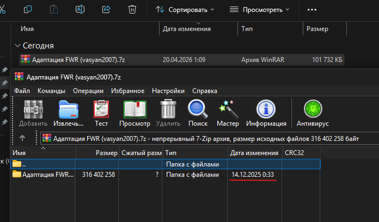Open the Справка menu in WinRAR
Screen dimensions: 379x222
[205, 91]
